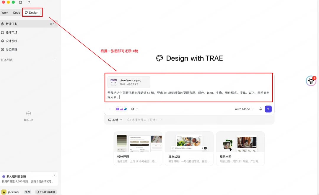
Task: Click the 任务列表 section label
Action: click(7, 60)
